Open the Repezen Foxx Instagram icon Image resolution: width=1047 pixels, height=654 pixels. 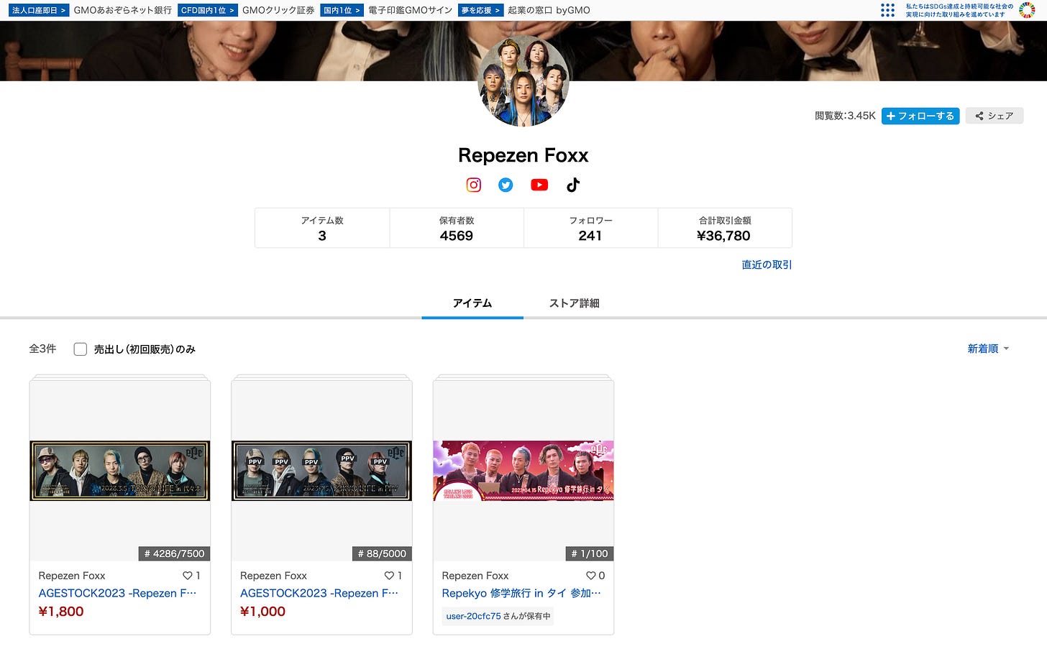(474, 185)
